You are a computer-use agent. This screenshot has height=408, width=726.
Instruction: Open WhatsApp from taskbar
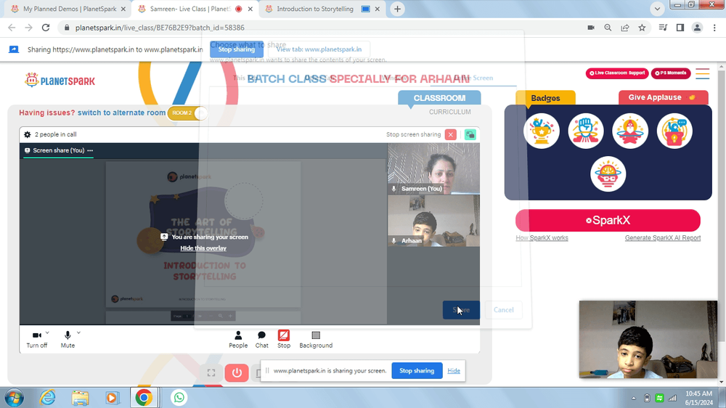179,398
